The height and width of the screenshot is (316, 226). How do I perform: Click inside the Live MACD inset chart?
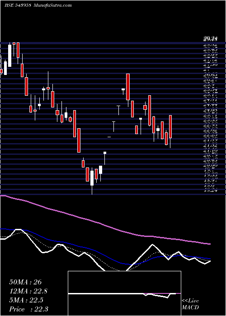tap(124, 293)
